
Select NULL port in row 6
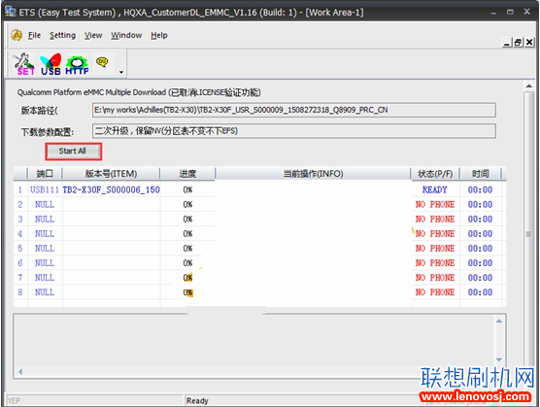pyautogui.click(x=45, y=263)
